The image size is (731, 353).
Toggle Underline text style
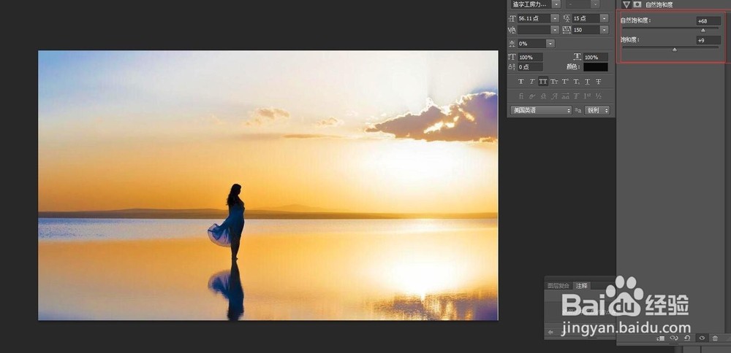pos(588,82)
